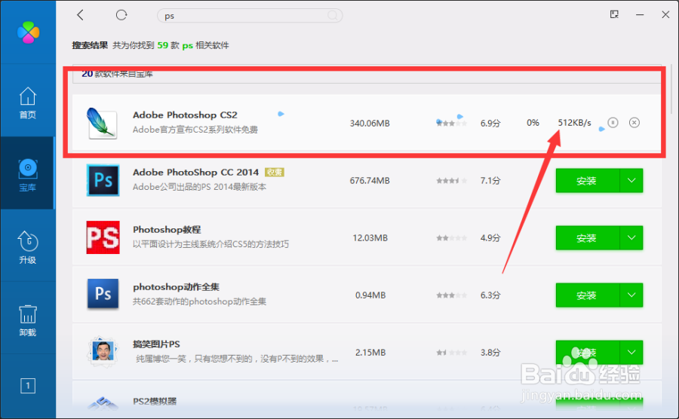
Task: Click the vertical scrollbar of the results list
Action: pos(671,89)
